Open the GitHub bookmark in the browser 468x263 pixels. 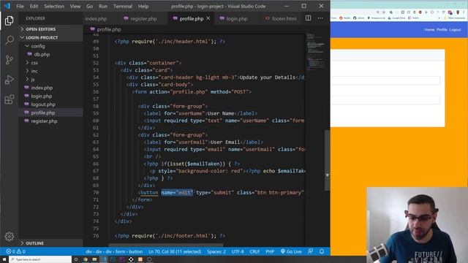coord(359,18)
